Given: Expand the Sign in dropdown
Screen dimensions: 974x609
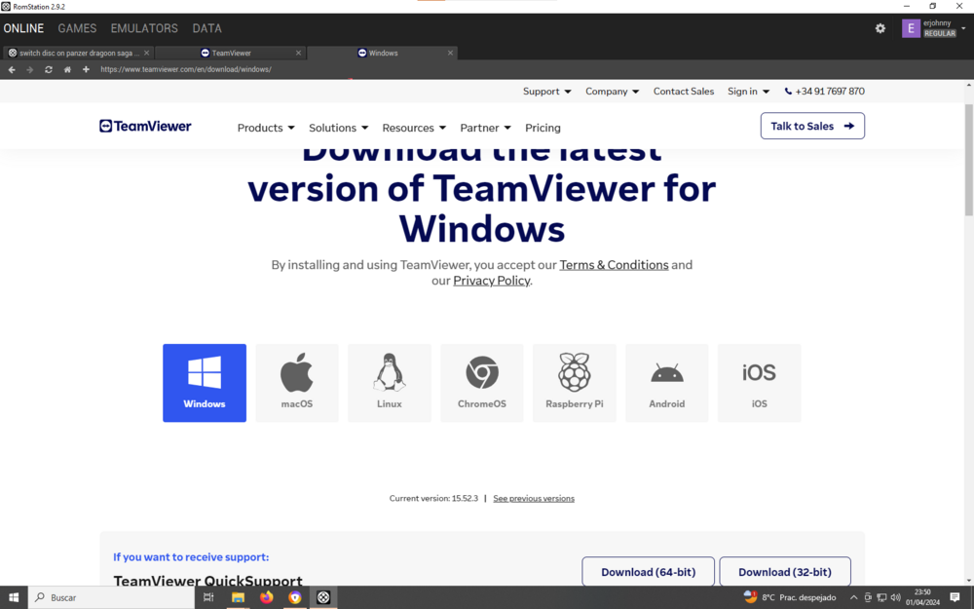Looking at the screenshot, I should coord(748,92).
